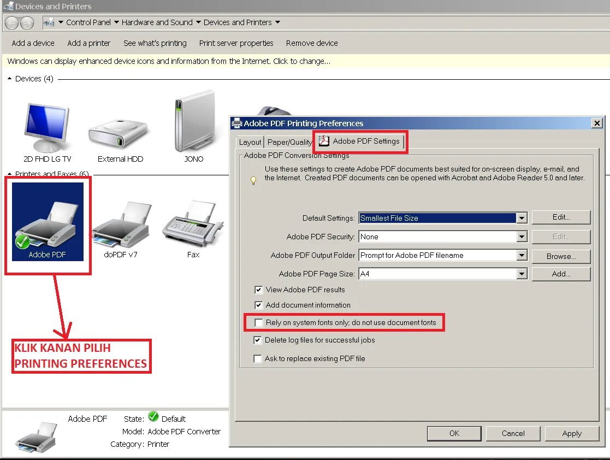This screenshot has height=460, width=610.
Task: Close the Adobe PDF Printing Preferences dialog
Action: click(597, 123)
